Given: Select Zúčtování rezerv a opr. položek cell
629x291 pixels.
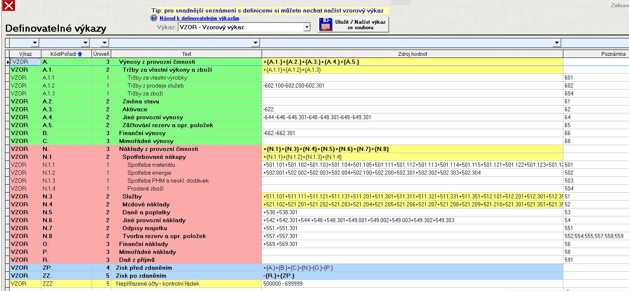Looking at the screenshot, I should click(x=186, y=125).
